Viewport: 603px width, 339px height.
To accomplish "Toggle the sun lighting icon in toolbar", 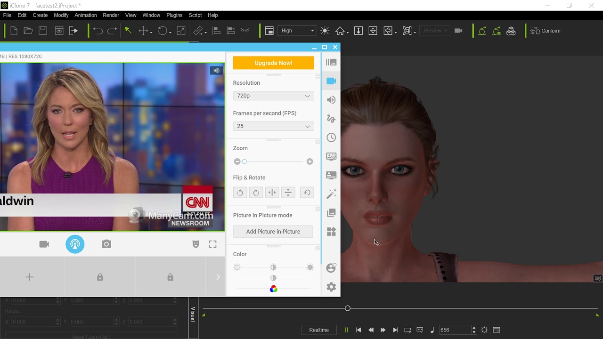I will 325,31.
